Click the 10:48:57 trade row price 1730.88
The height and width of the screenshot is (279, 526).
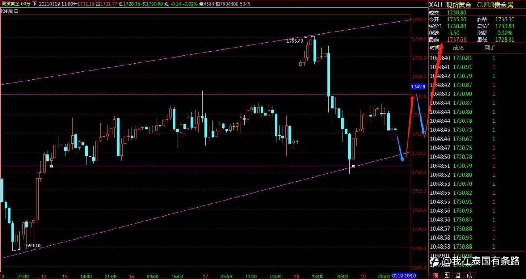pos(462,228)
